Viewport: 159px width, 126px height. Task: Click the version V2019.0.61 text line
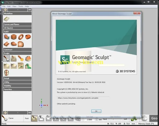(81, 82)
